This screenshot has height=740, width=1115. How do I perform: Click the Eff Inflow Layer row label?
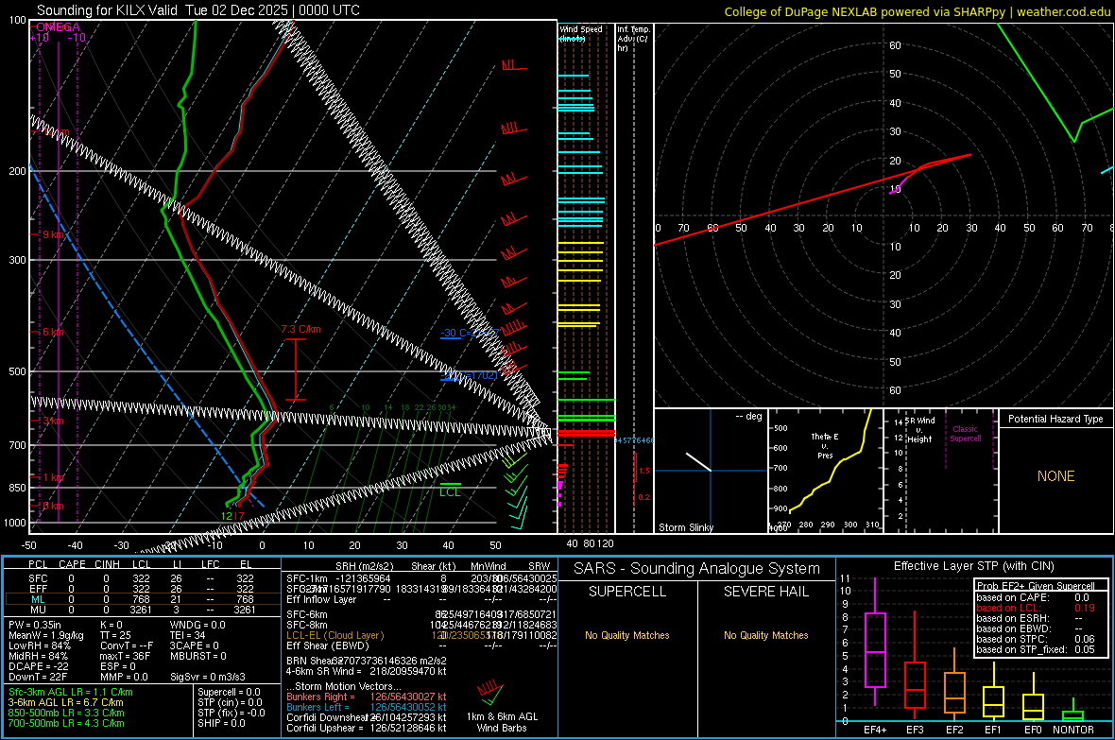click(x=320, y=600)
